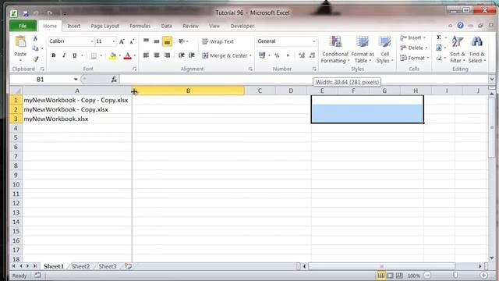Click Insert in Cells group
499x281 pixels.
412,37
